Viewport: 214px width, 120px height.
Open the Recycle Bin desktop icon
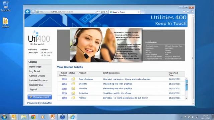[x=6, y=6]
